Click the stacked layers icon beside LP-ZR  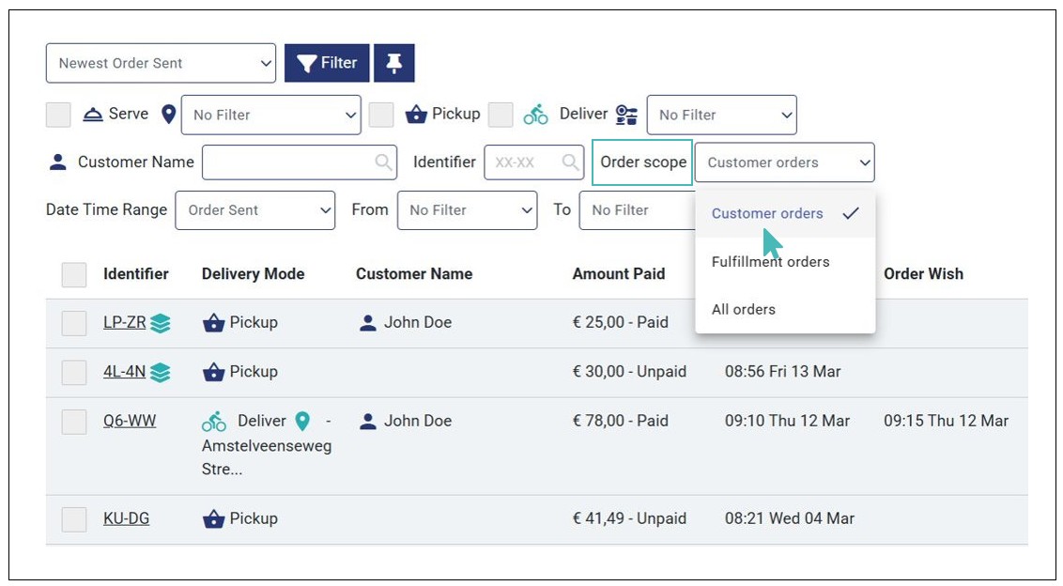[161, 323]
